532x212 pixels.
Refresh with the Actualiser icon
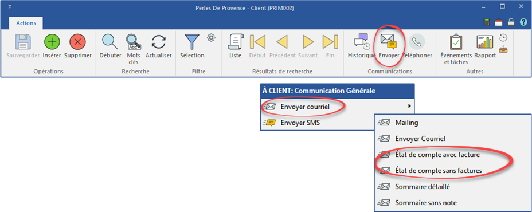[x=158, y=42]
